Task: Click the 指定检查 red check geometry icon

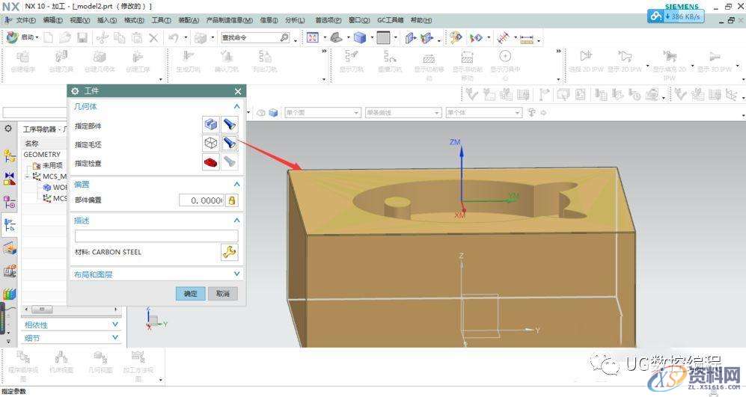Action: coord(211,162)
